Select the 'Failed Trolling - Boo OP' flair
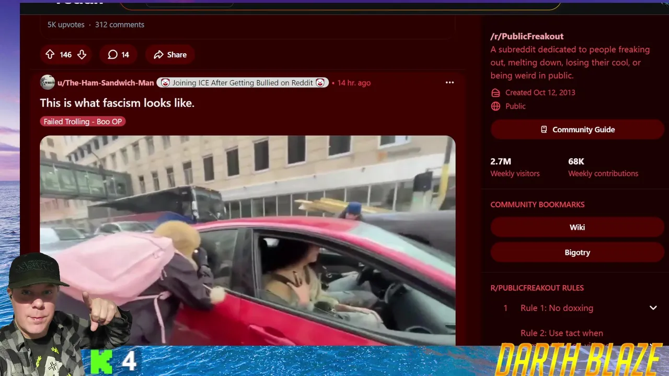 click(x=83, y=121)
